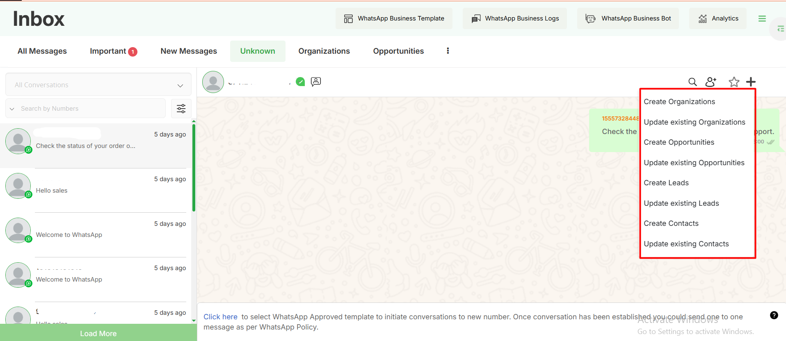Open conversation 'Check the status of your order'
Viewport: 786px width, 341px height.
pyautogui.click(x=96, y=145)
